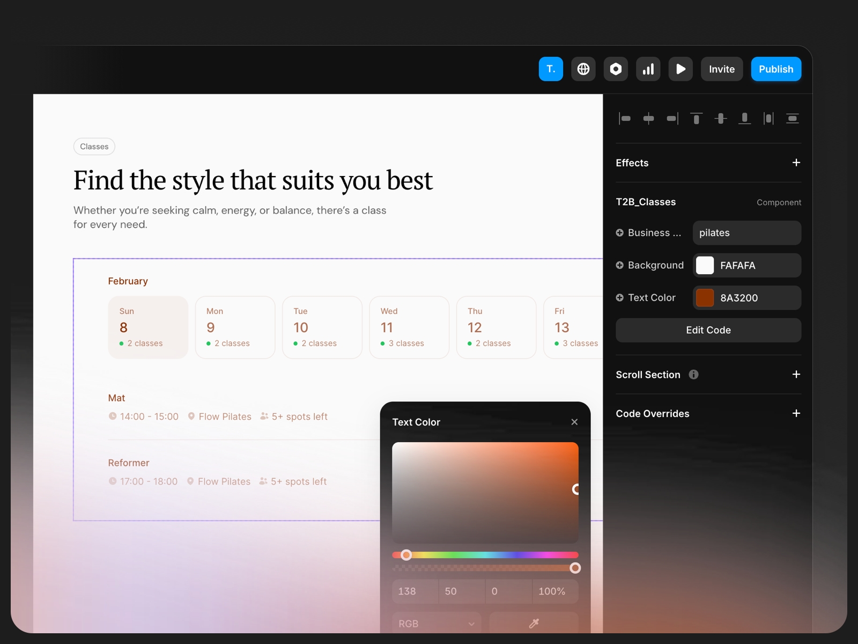This screenshot has height=644, width=858.
Task: Open the plugins hexagon icon
Action: [x=616, y=69]
